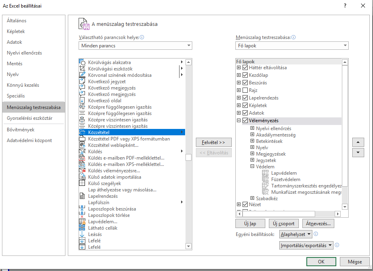This screenshot has width=373, height=271.
Task: Click the Küldés e-mailben PDF-melléklettel icon
Action: tap(82, 158)
